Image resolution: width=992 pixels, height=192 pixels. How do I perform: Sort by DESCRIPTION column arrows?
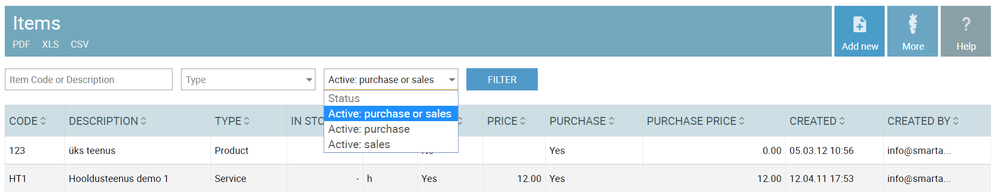pos(143,121)
